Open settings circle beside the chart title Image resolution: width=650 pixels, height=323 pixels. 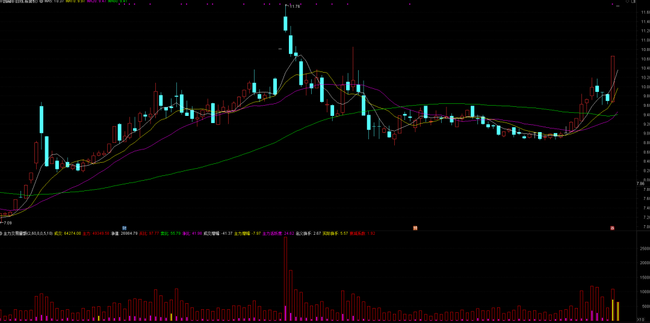pos(42,2)
